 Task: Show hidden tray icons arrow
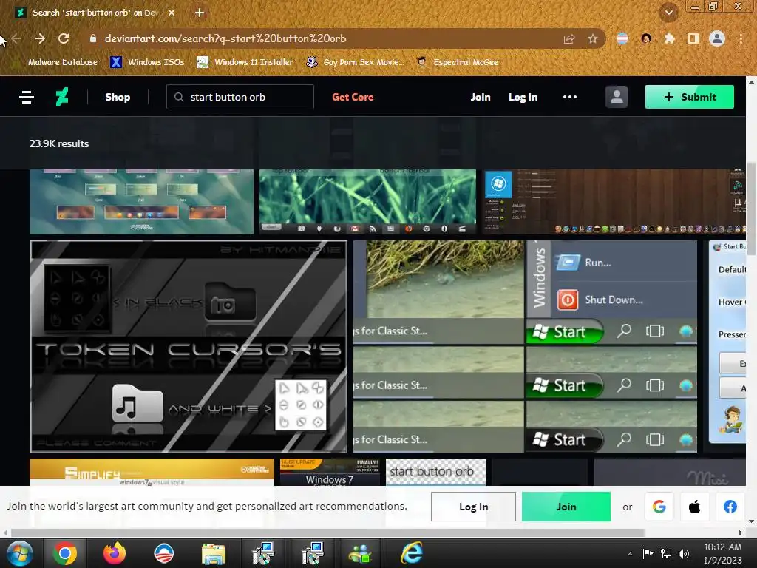[x=630, y=554]
